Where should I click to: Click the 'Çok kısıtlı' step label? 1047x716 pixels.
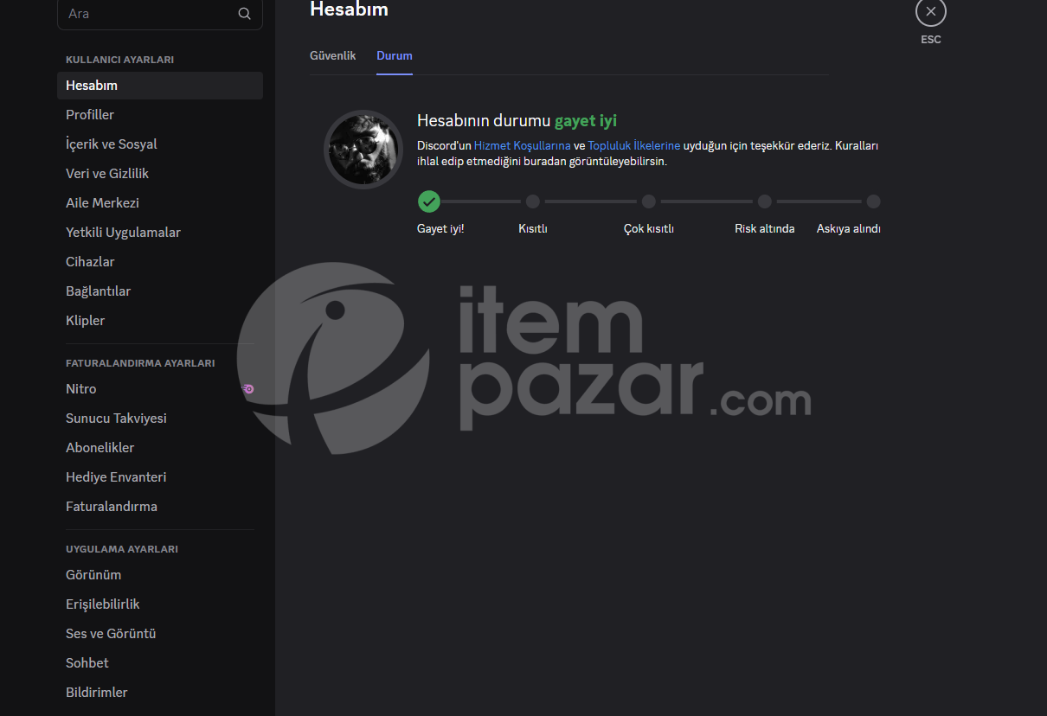[649, 229]
